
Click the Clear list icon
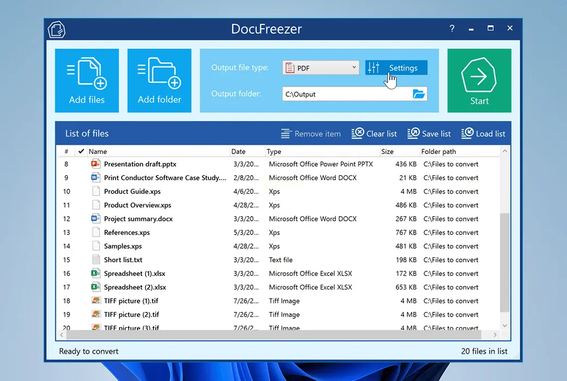[358, 133]
